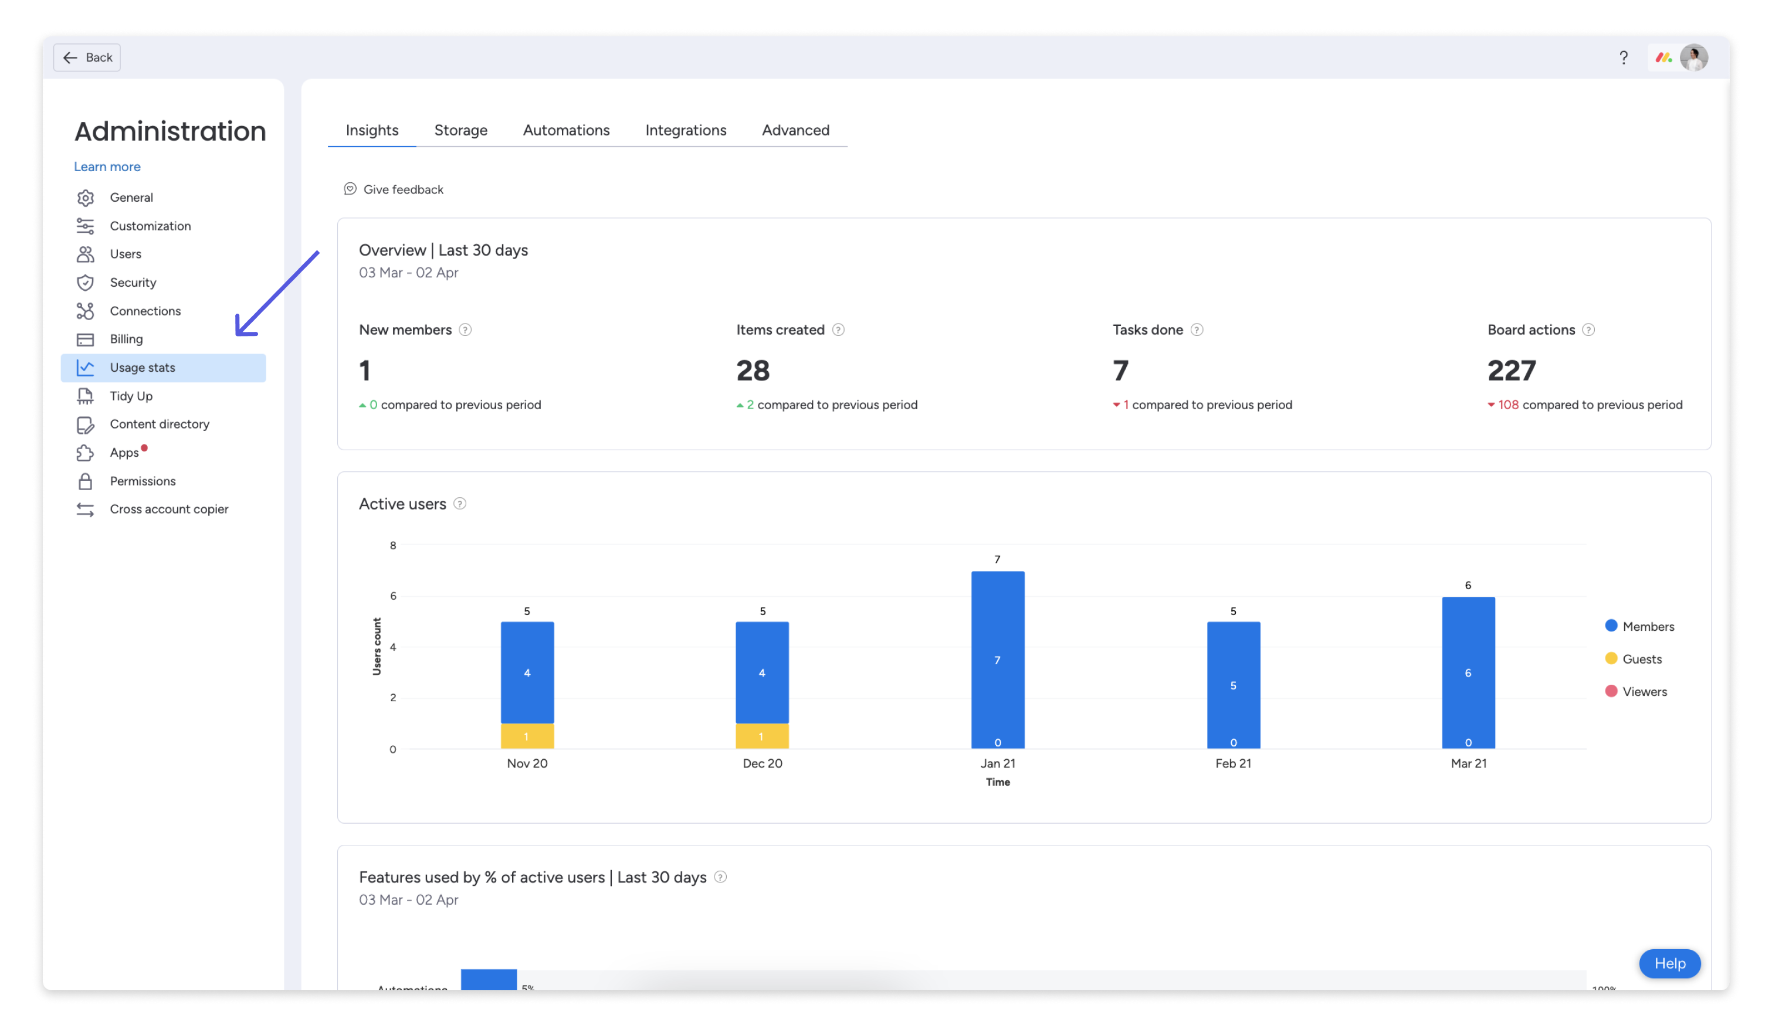
Task: Click the Board actions tooltip question mark
Action: pyautogui.click(x=1588, y=329)
